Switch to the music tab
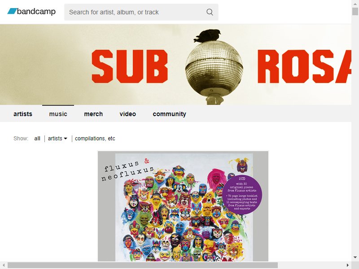The width and height of the screenshot is (359, 269). point(58,114)
